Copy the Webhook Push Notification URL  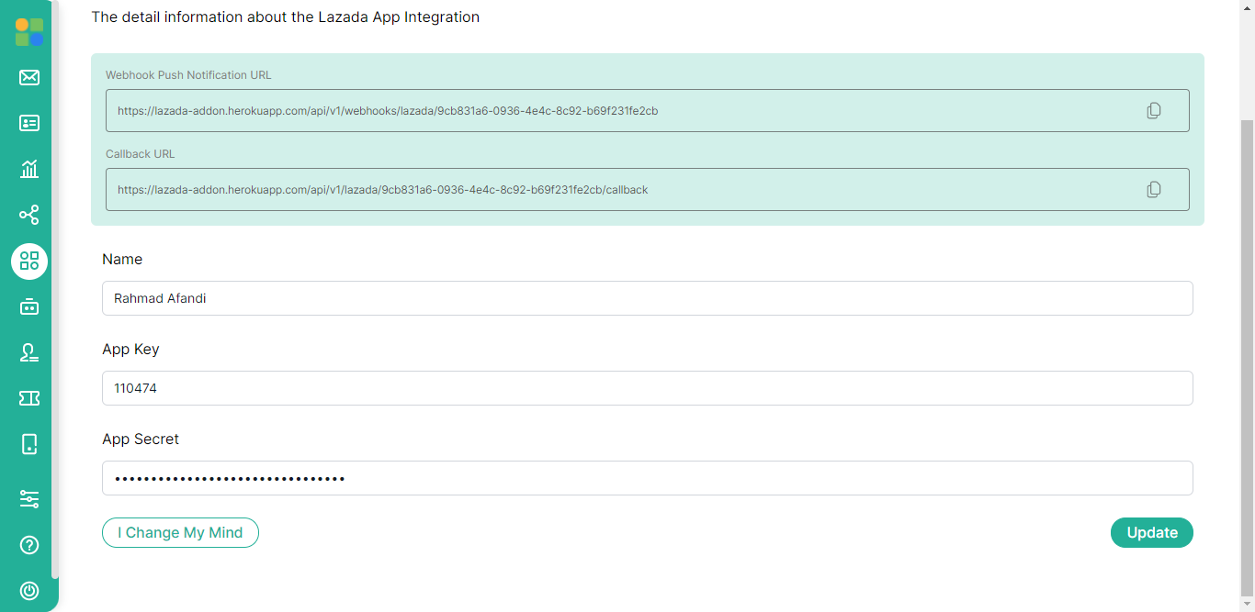click(1154, 111)
